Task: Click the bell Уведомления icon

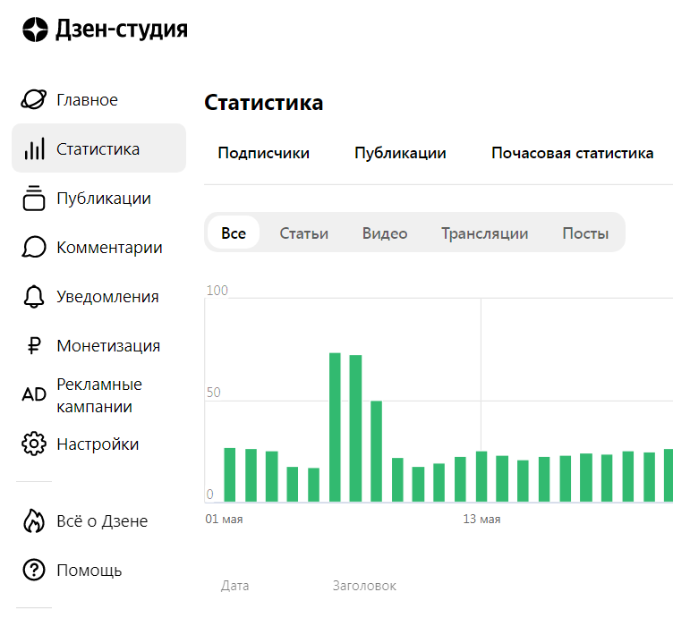Action: coord(34,296)
